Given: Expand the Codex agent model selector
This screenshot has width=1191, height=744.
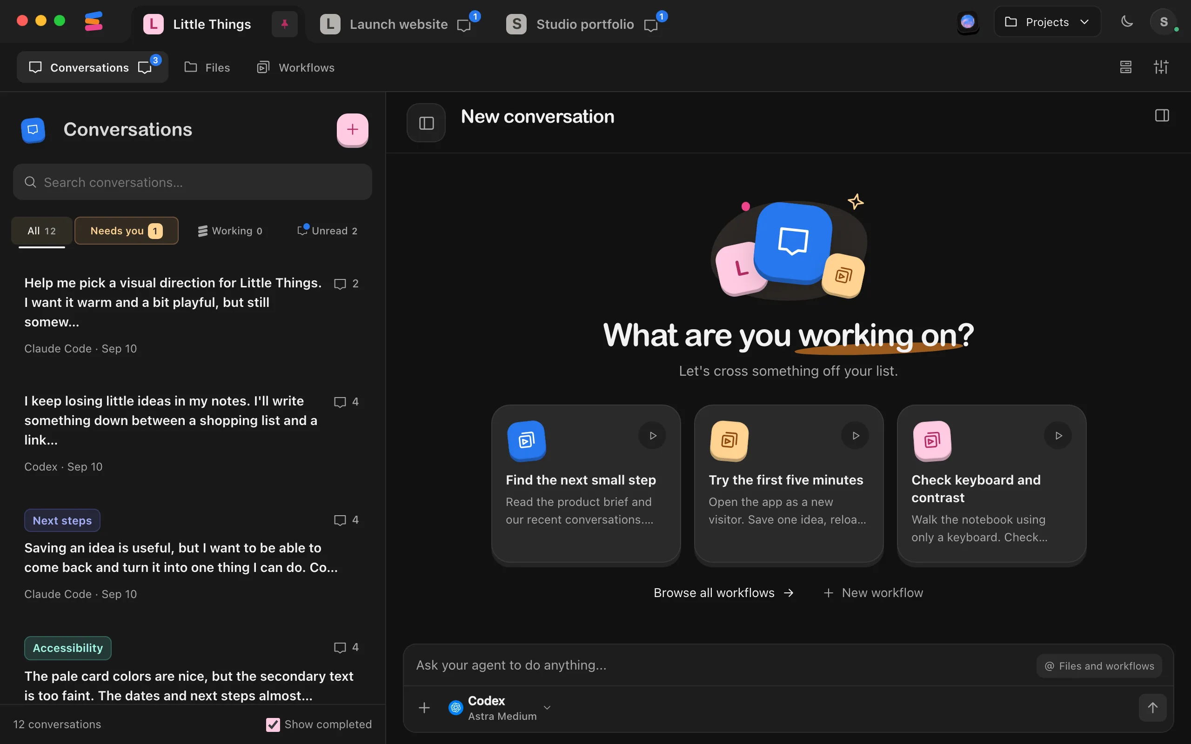Looking at the screenshot, I should tap(500, 708).
